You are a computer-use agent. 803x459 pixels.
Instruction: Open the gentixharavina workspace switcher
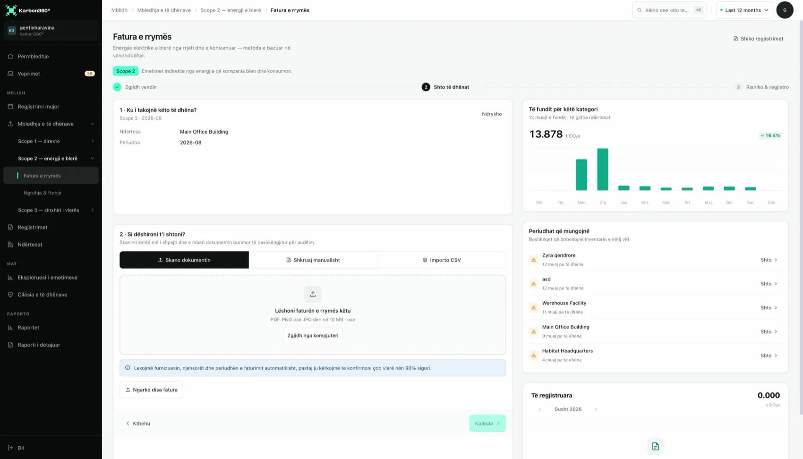click(x=51, y=31)
